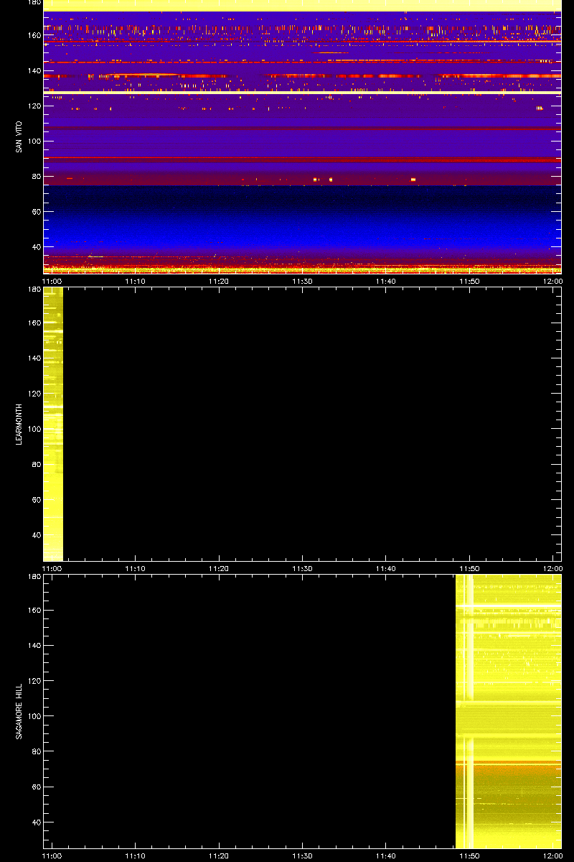Screen dimensions: 574x862
Task: Pick the 11:00 tick label under Learmonth panel
Action: (52, 568)
